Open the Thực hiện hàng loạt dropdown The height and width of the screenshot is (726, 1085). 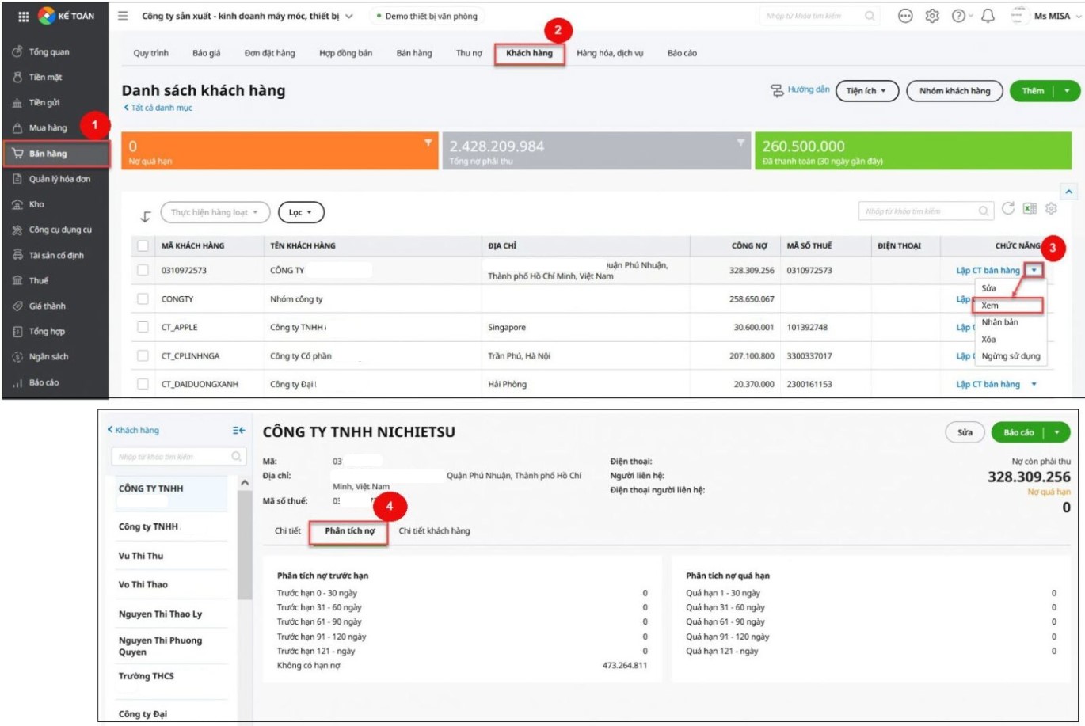[x=215, y=212]
